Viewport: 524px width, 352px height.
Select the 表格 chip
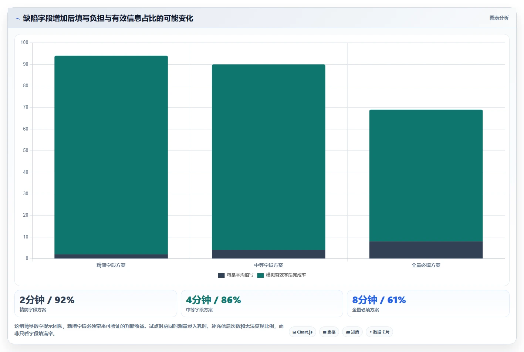pyautogui.click(x=329, y=332)
